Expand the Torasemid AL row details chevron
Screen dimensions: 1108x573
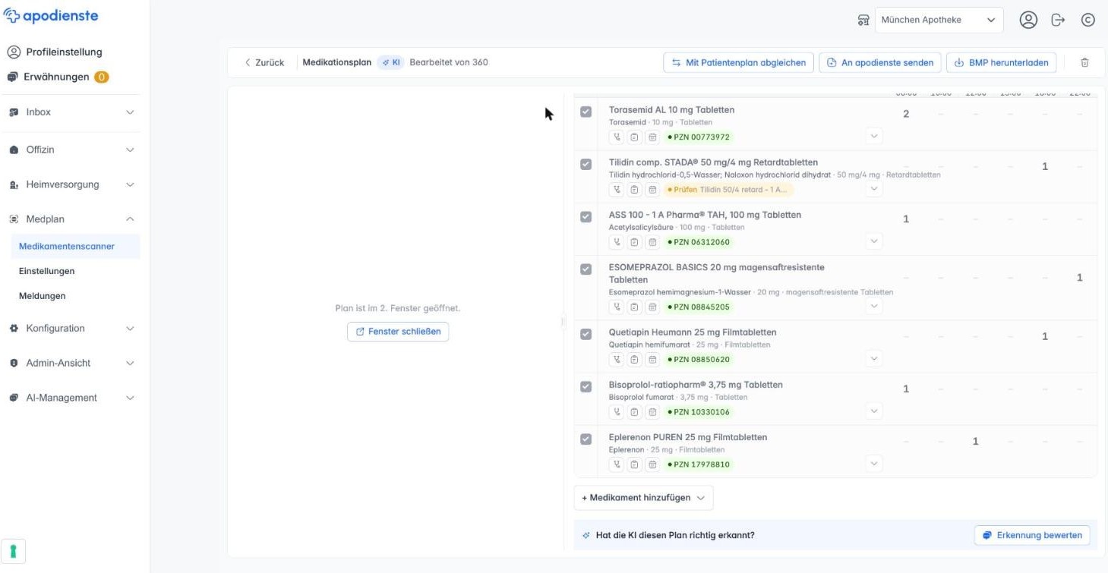pyautogui.click(x=874, y=137)
